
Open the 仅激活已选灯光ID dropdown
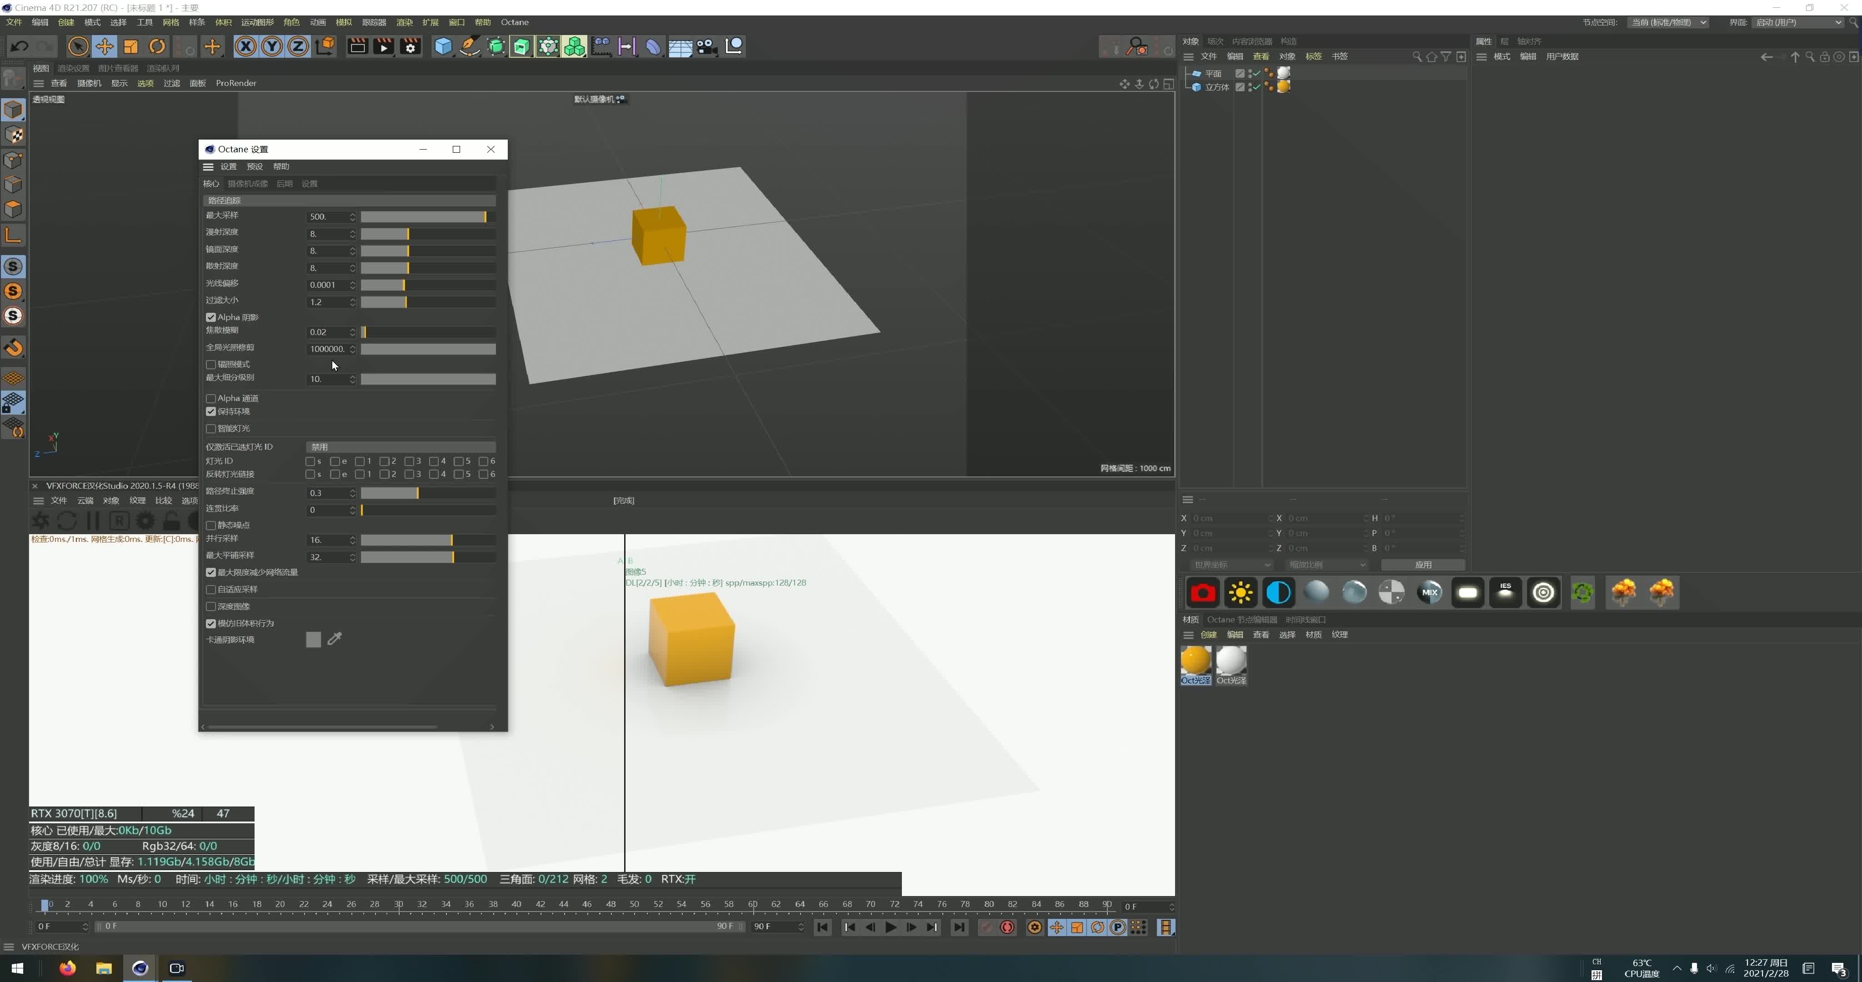400,447
